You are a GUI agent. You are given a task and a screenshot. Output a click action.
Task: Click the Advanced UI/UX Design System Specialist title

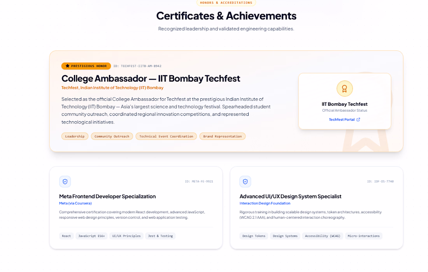point(290,196)
